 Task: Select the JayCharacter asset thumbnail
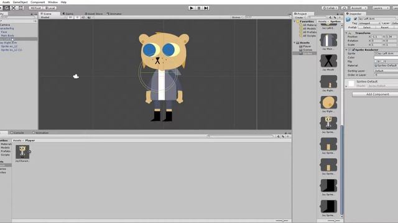pos(22,152)
